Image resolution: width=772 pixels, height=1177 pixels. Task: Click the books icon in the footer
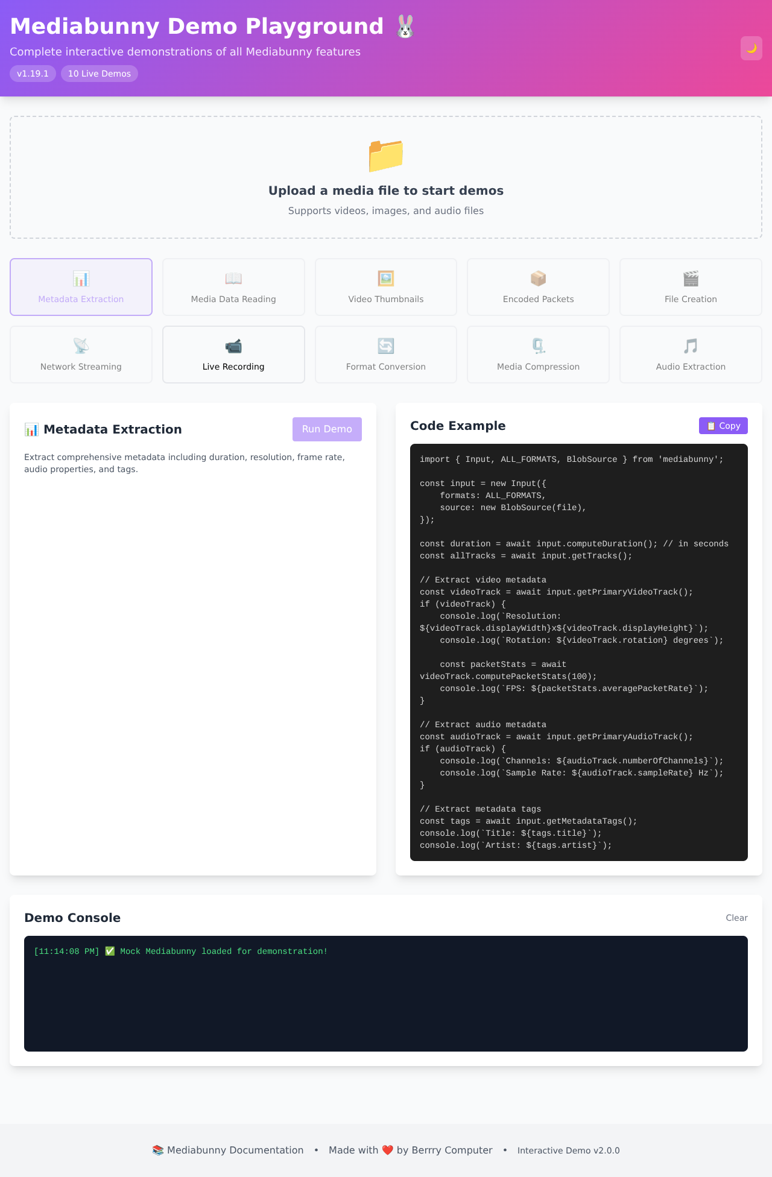click(158, 1150)
